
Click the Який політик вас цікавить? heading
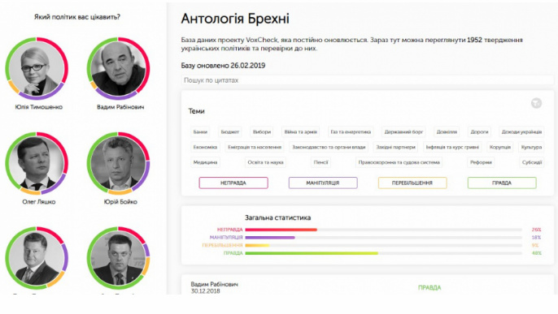pyautogui.click(x=77, y=17)
